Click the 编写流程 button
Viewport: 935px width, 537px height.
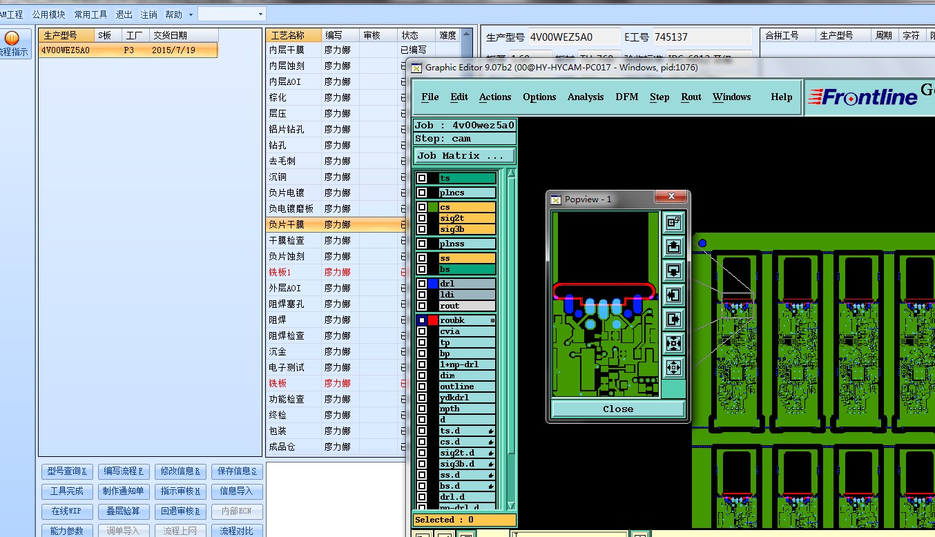(x=124, y=471)
